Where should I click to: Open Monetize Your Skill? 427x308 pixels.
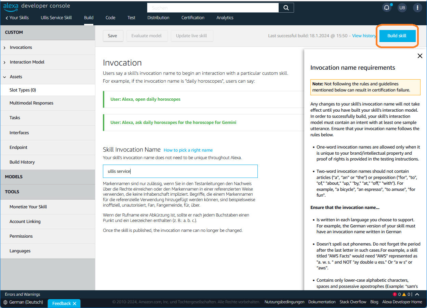(48, 207)
